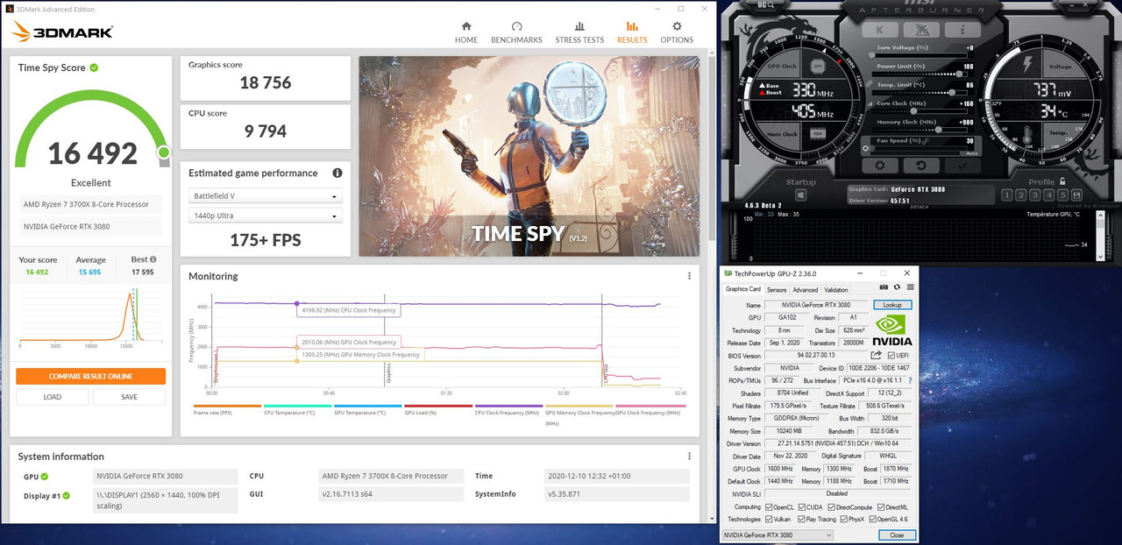Click the SAVE button in 3DMark
Image resolution: width=1122 pixels, height=545 pixels.
[x=129, y=397]
